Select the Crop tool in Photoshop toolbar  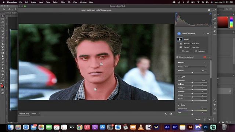3,28
